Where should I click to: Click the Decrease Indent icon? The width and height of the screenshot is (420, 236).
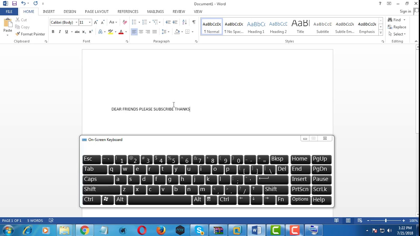pos(168,22)
